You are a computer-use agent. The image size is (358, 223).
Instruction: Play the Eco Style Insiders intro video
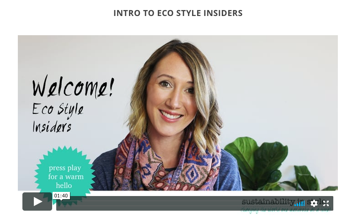coord(37,202)
